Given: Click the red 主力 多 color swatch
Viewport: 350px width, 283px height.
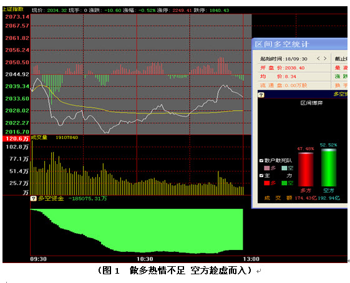Looking at the screenshot, I should pos(267,183).
